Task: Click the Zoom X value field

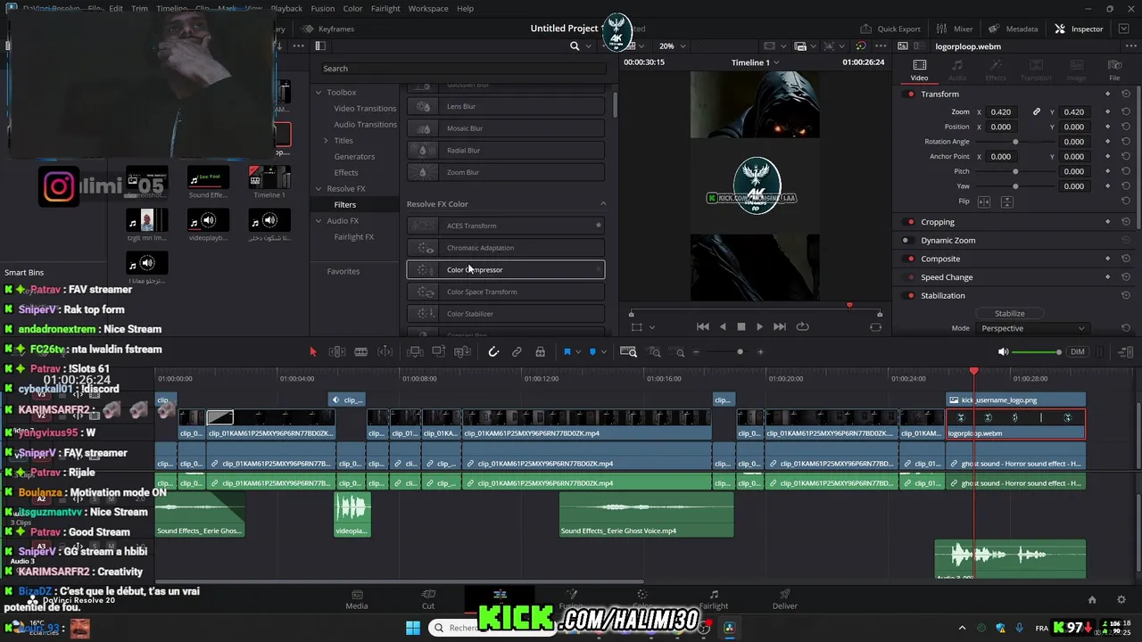Action: coord(1001,112)
